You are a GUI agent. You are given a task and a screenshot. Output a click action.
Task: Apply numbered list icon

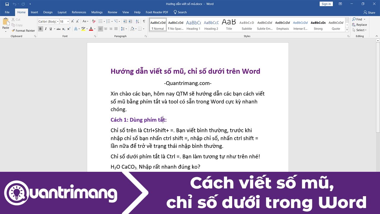tap(108, 21)
